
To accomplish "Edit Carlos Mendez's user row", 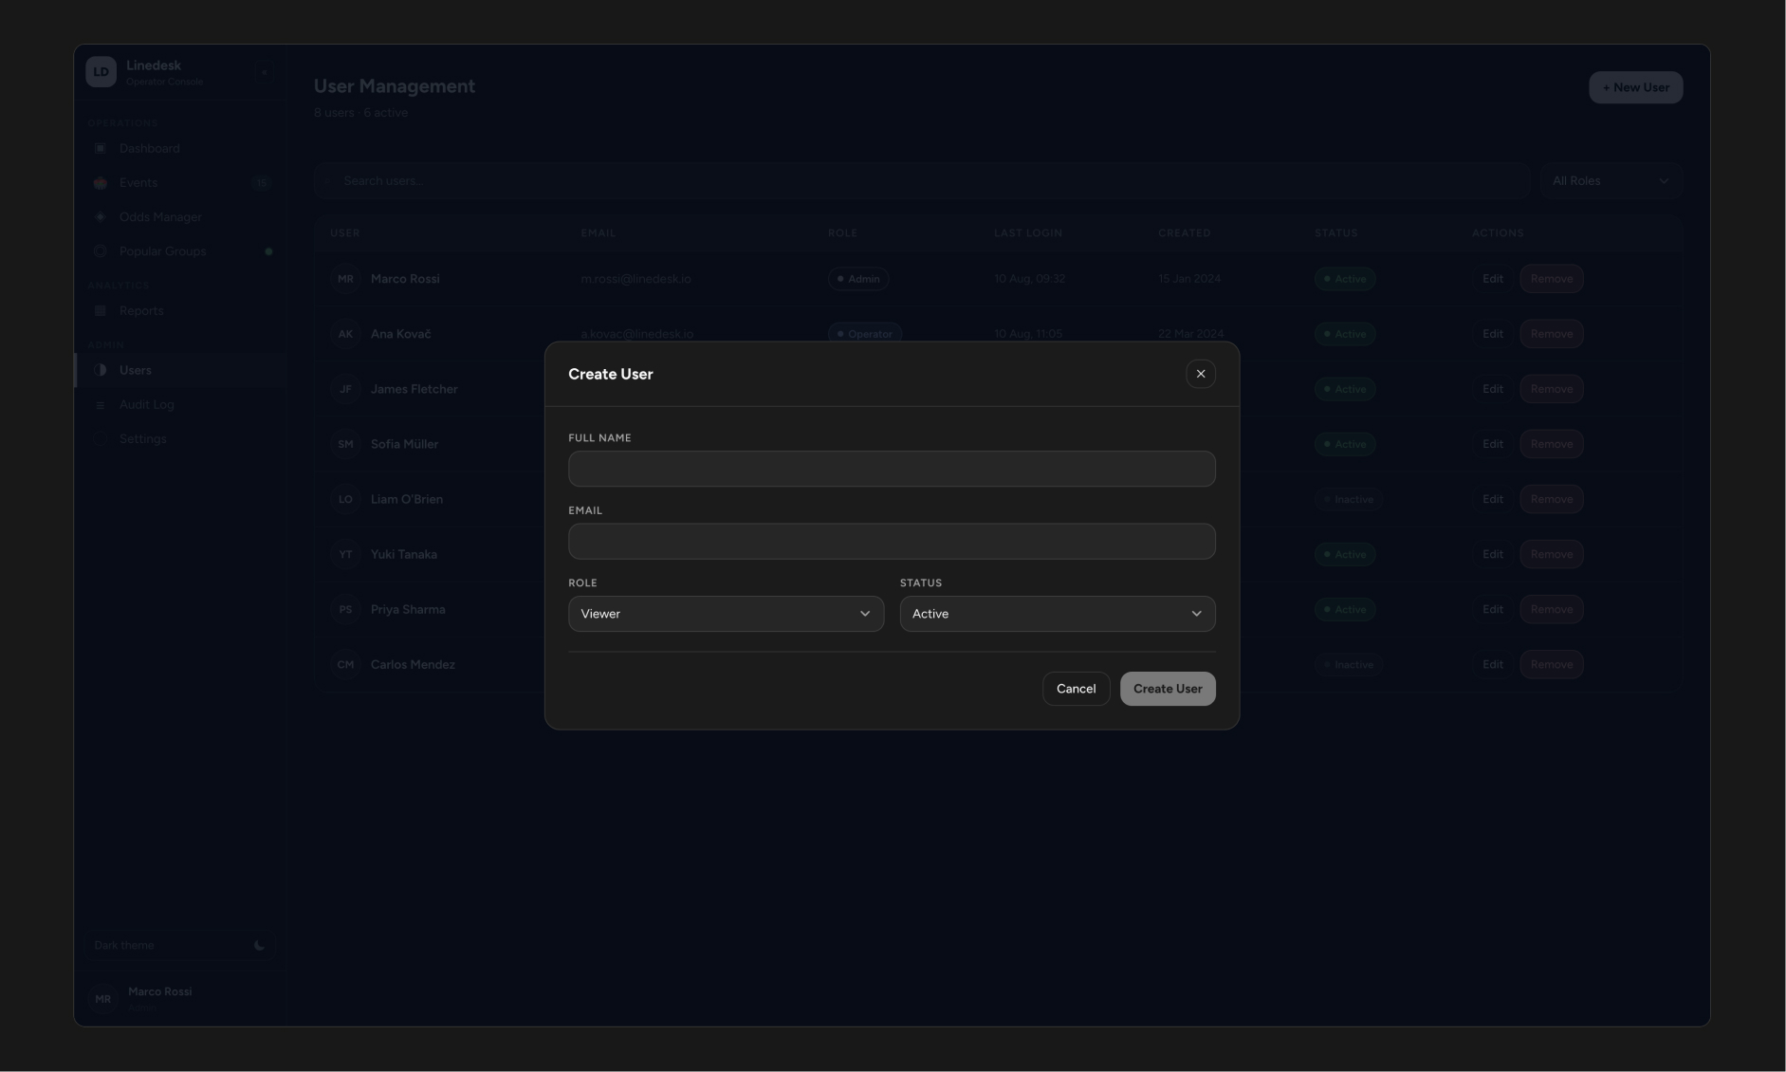I will pos(1492,664).
